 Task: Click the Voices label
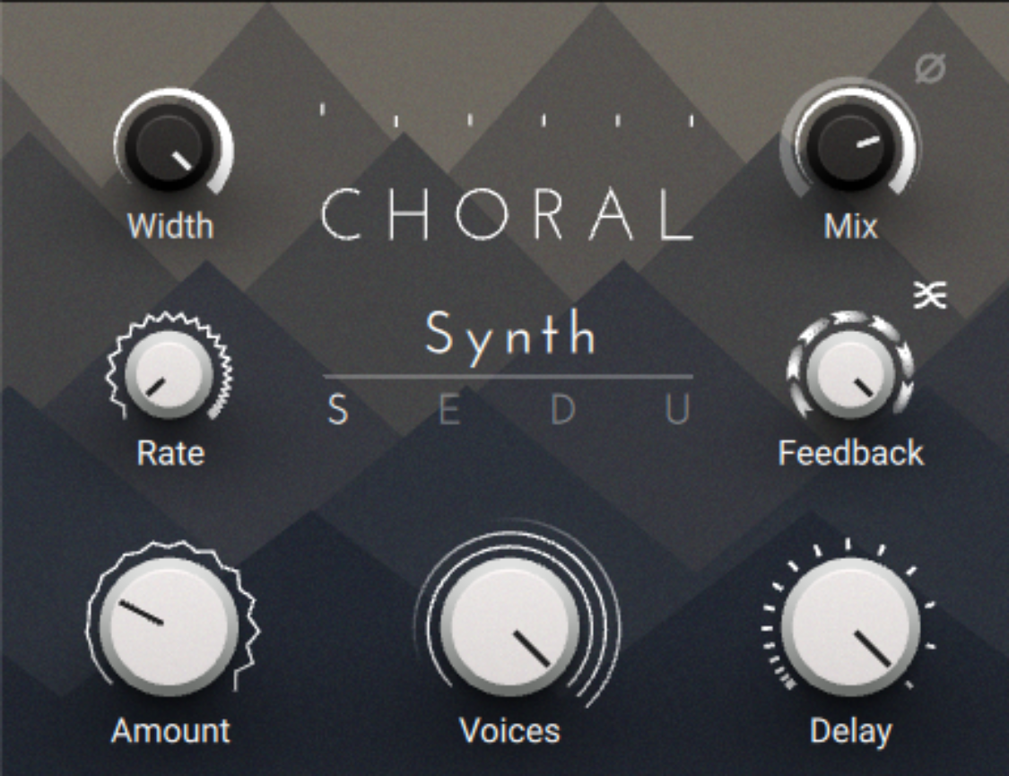coord(509,731)
